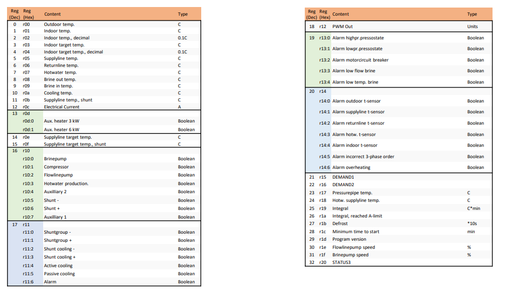
Task: Click 'Type' header in right table
Action: coord(472,14)
